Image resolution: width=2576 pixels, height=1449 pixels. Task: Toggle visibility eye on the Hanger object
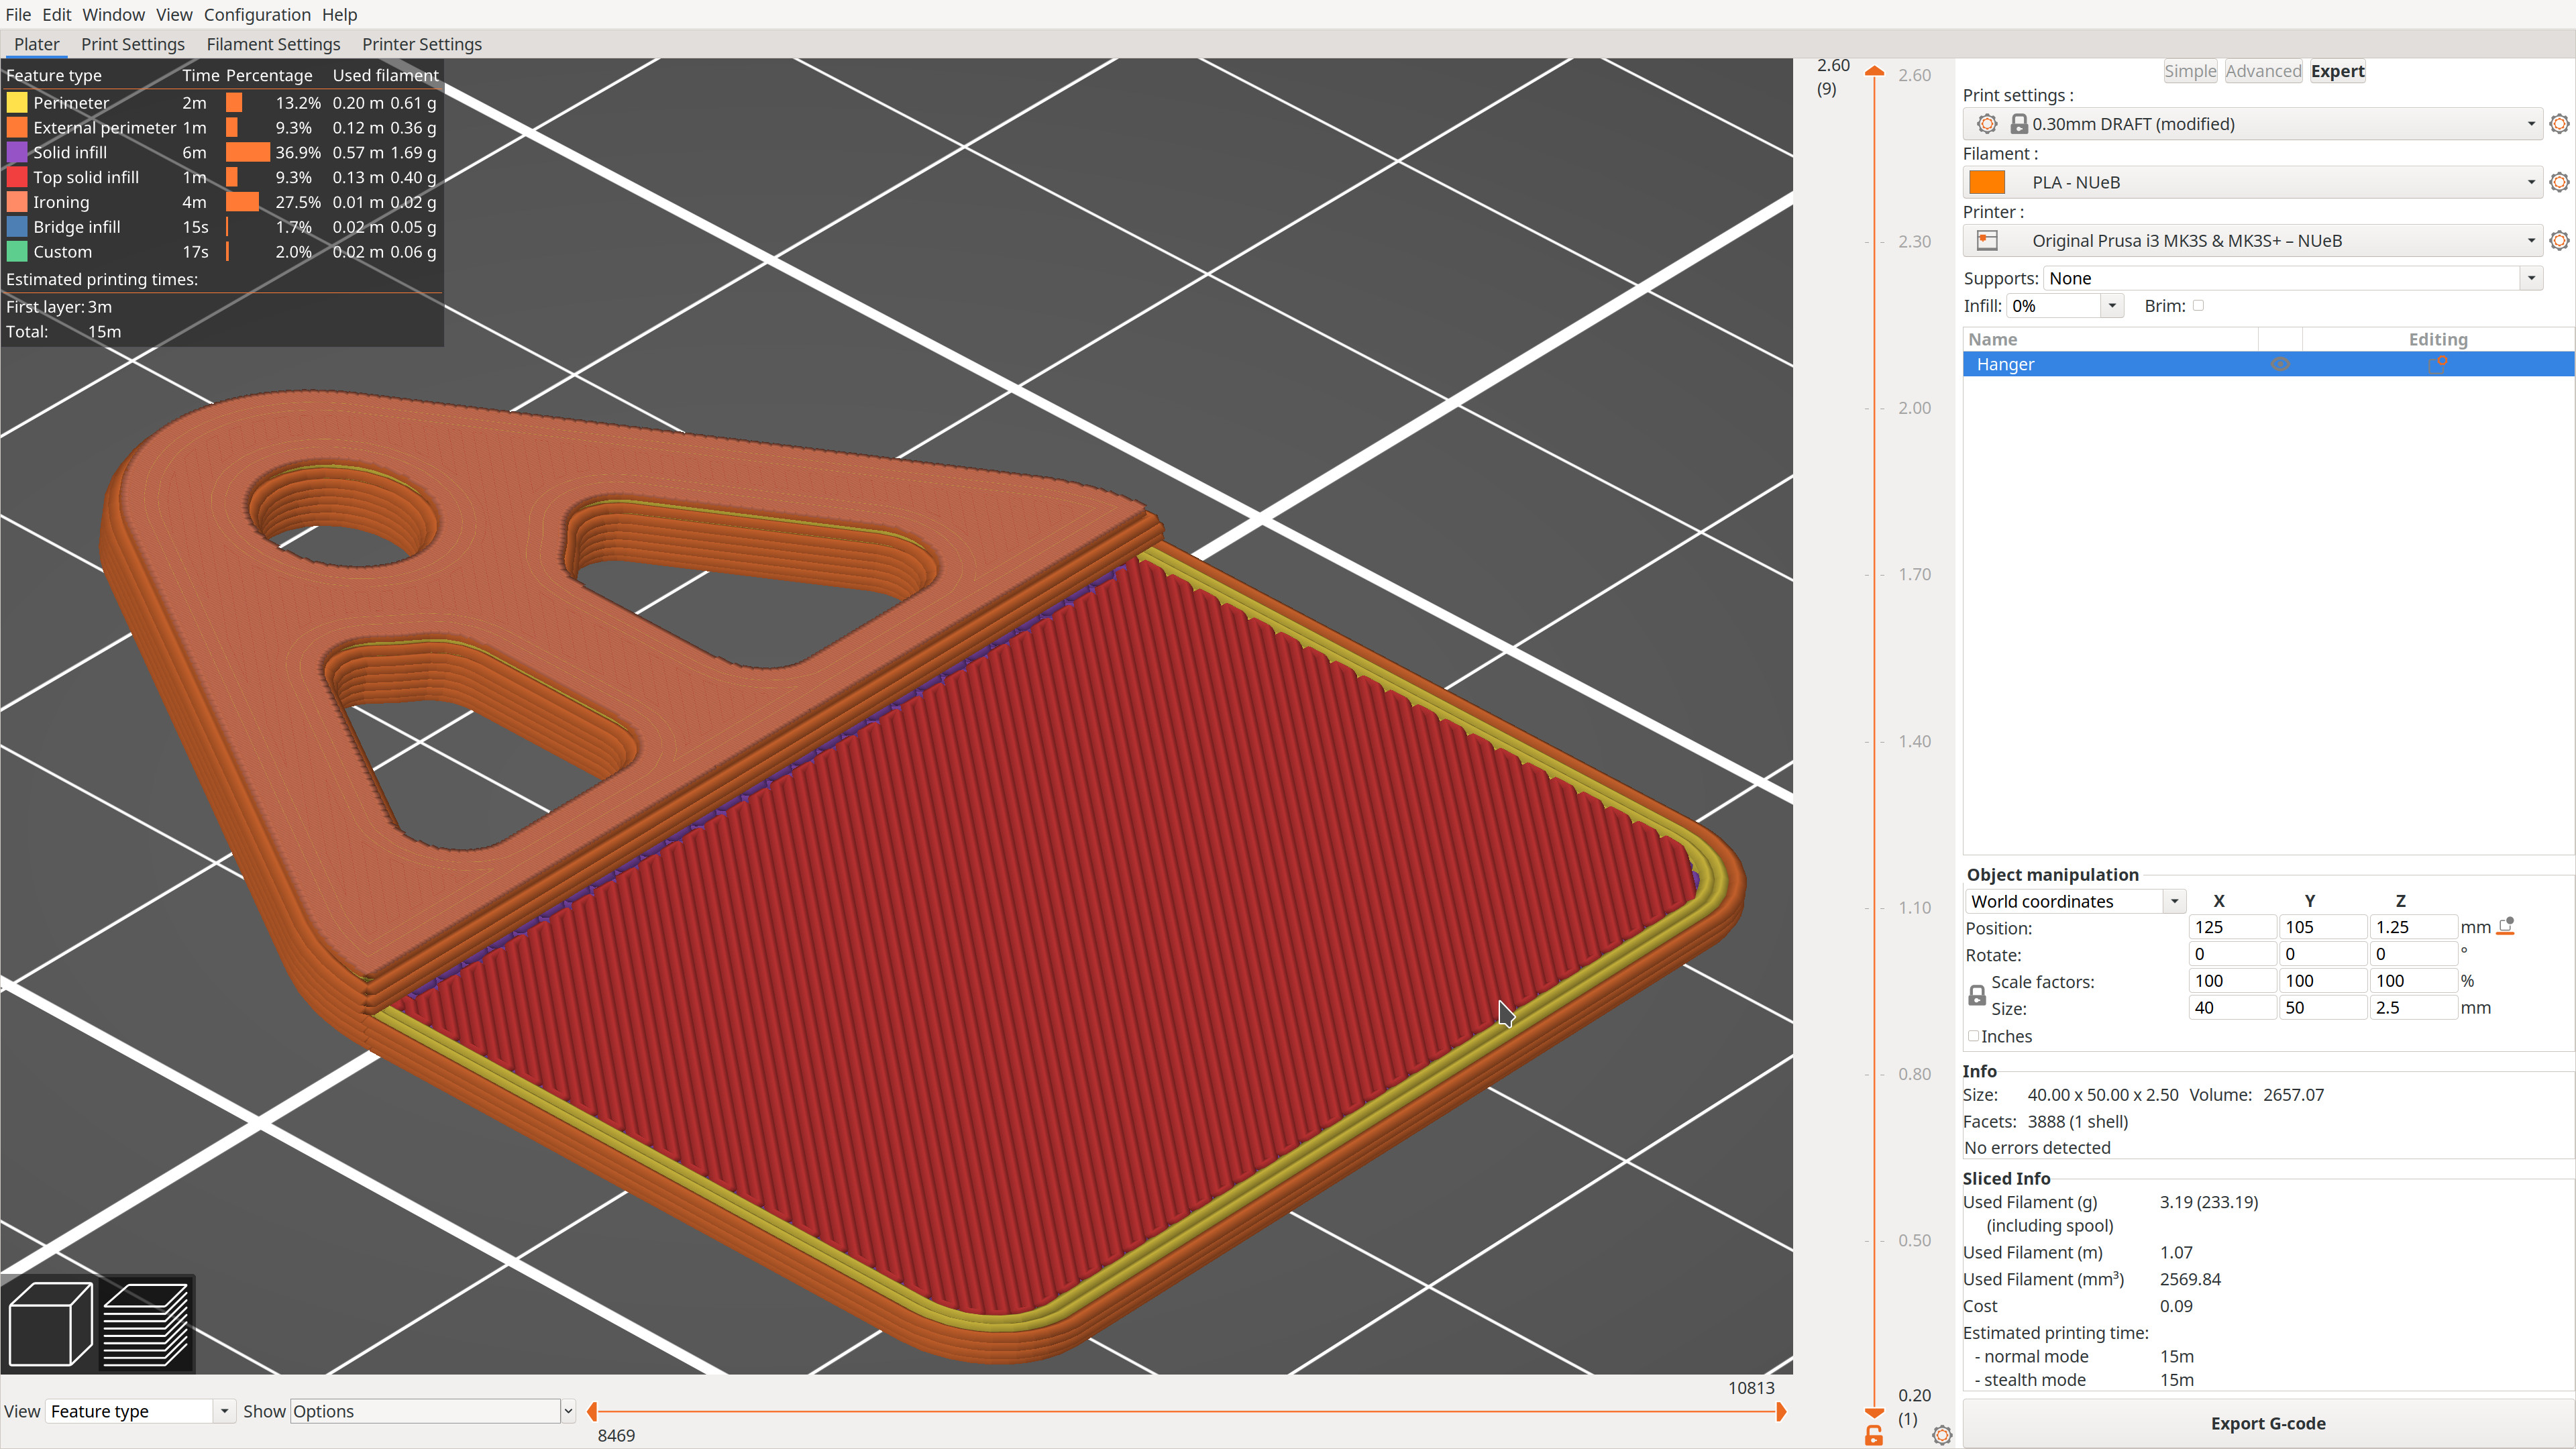click(2281, 364)
